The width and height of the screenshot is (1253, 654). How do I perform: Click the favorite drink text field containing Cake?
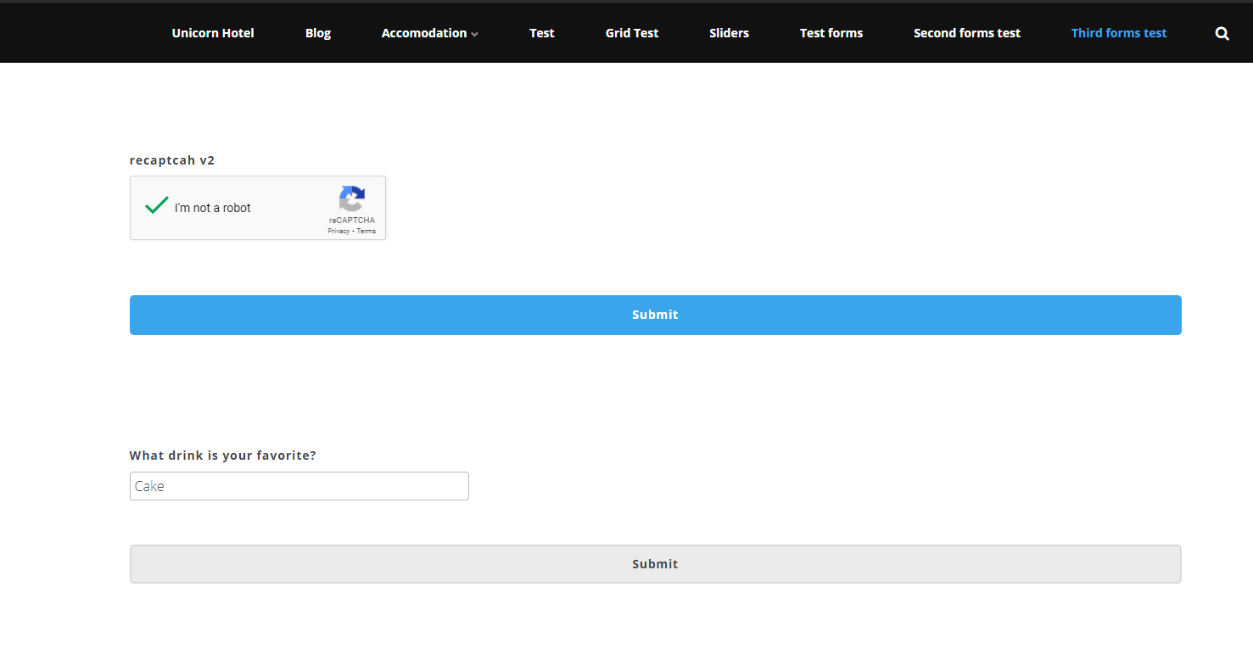tap(299, 486)
